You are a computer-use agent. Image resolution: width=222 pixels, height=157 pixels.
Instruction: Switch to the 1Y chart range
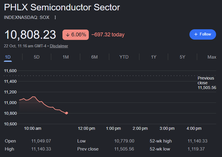154,57
